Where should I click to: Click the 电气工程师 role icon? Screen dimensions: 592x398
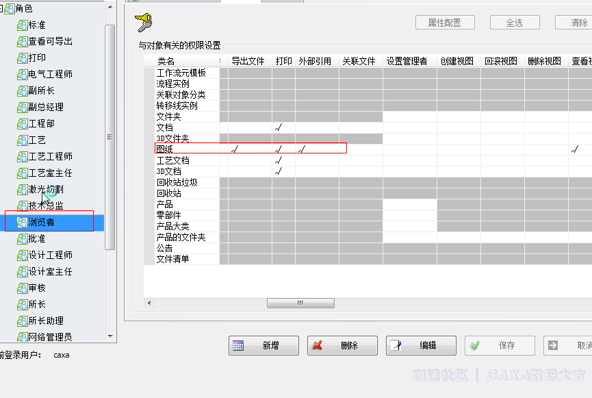click(x=23, y=75)
